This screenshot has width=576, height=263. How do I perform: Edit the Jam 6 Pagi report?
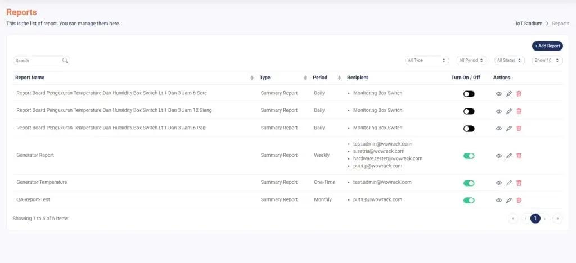tap(508, 129)
